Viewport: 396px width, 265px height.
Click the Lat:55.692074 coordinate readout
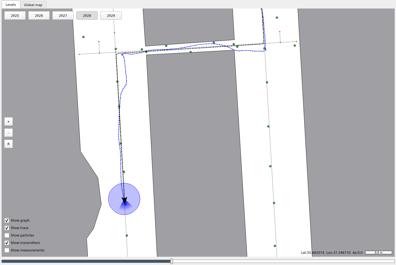(x=312, y=252)
